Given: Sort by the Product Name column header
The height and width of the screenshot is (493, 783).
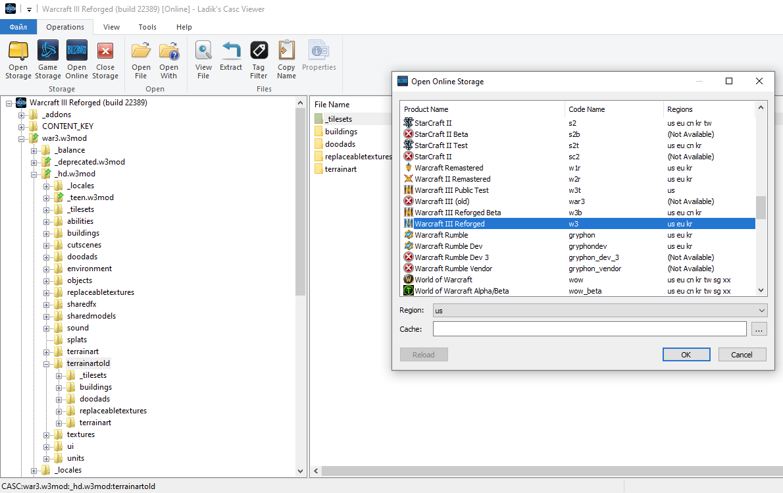Looking at the screenshot, I should click(x=482, y=109).
